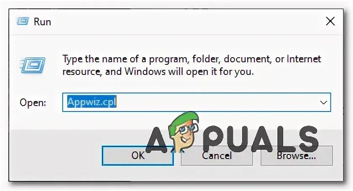The image size is (353, 191).
Task: Expand the Open combo box dropdown arrow
Action: tap(324, 103)
